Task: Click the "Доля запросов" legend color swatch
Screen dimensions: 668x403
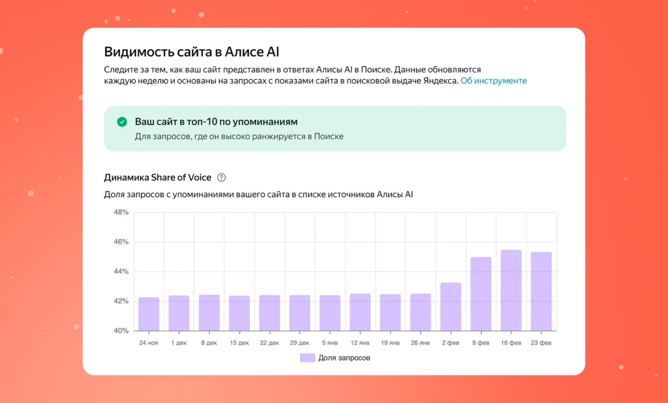Action: pyautogui.click(x=307, y=358)
